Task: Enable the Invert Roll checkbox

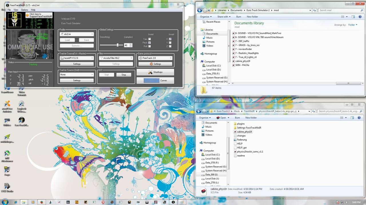Action: point(149,46)
